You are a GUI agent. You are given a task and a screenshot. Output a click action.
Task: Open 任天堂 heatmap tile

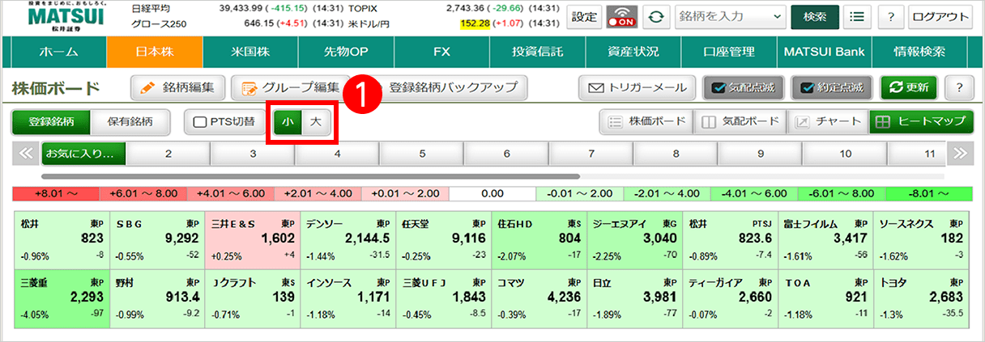(444, 239)
